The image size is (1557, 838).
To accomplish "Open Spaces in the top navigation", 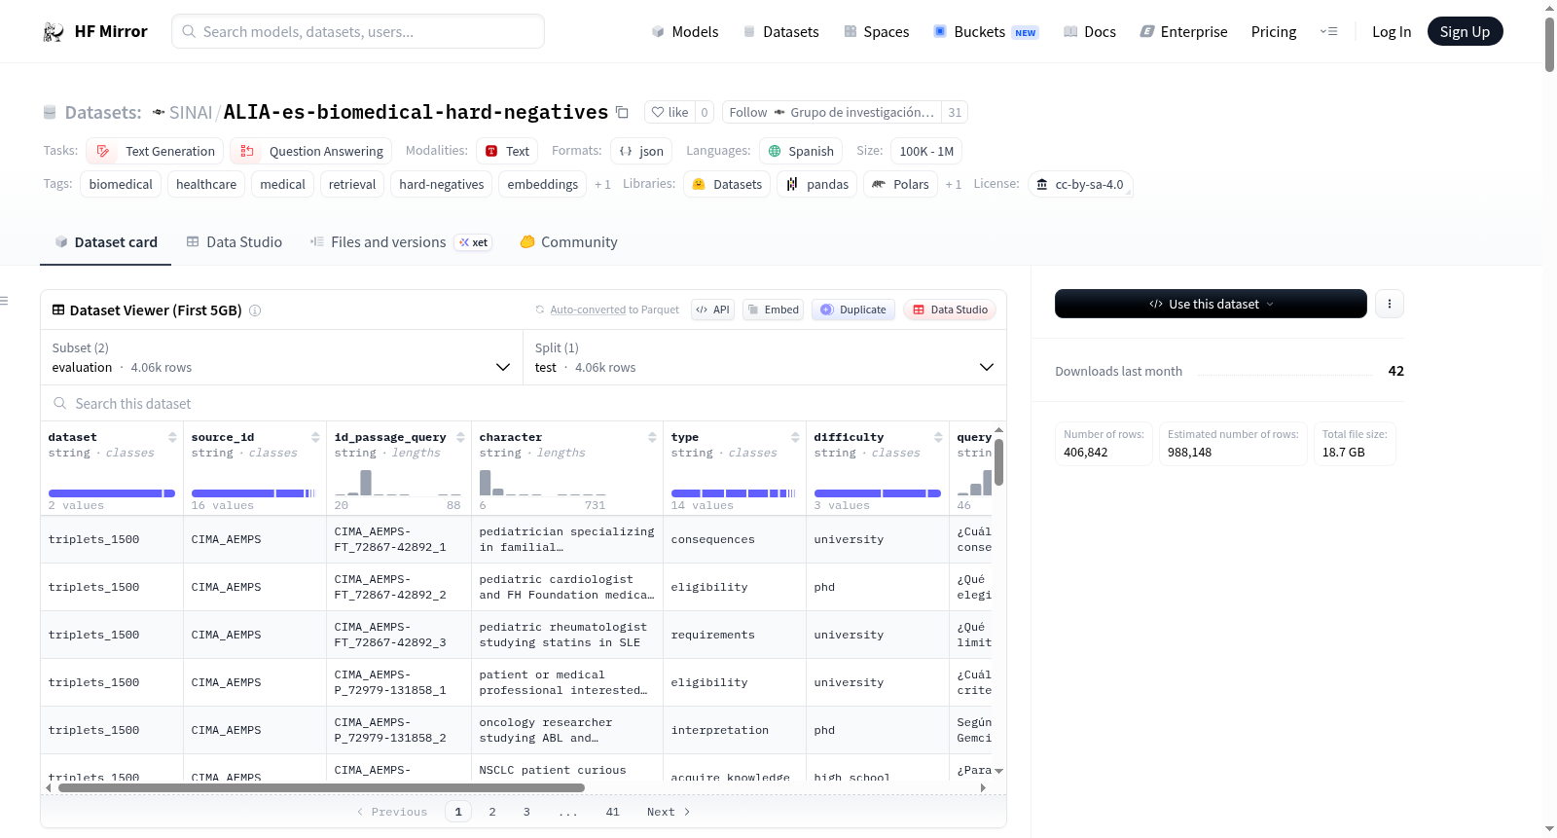I will [x=876, y=31].
